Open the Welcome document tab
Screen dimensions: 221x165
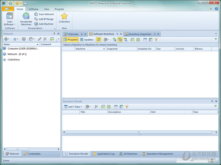click(x=73, y=34)
